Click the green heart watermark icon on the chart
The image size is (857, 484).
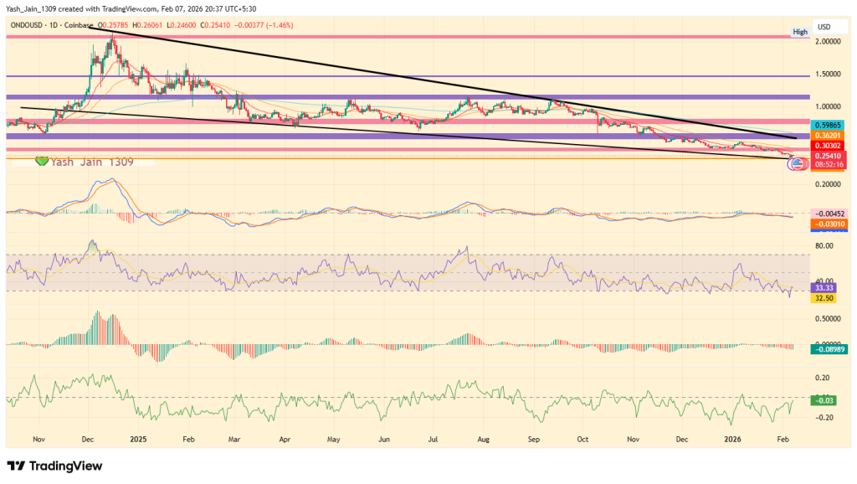(40, 161)
